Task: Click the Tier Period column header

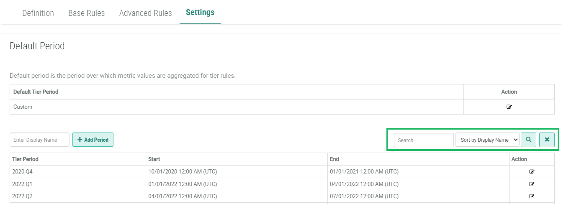Action: click(26, 159)
